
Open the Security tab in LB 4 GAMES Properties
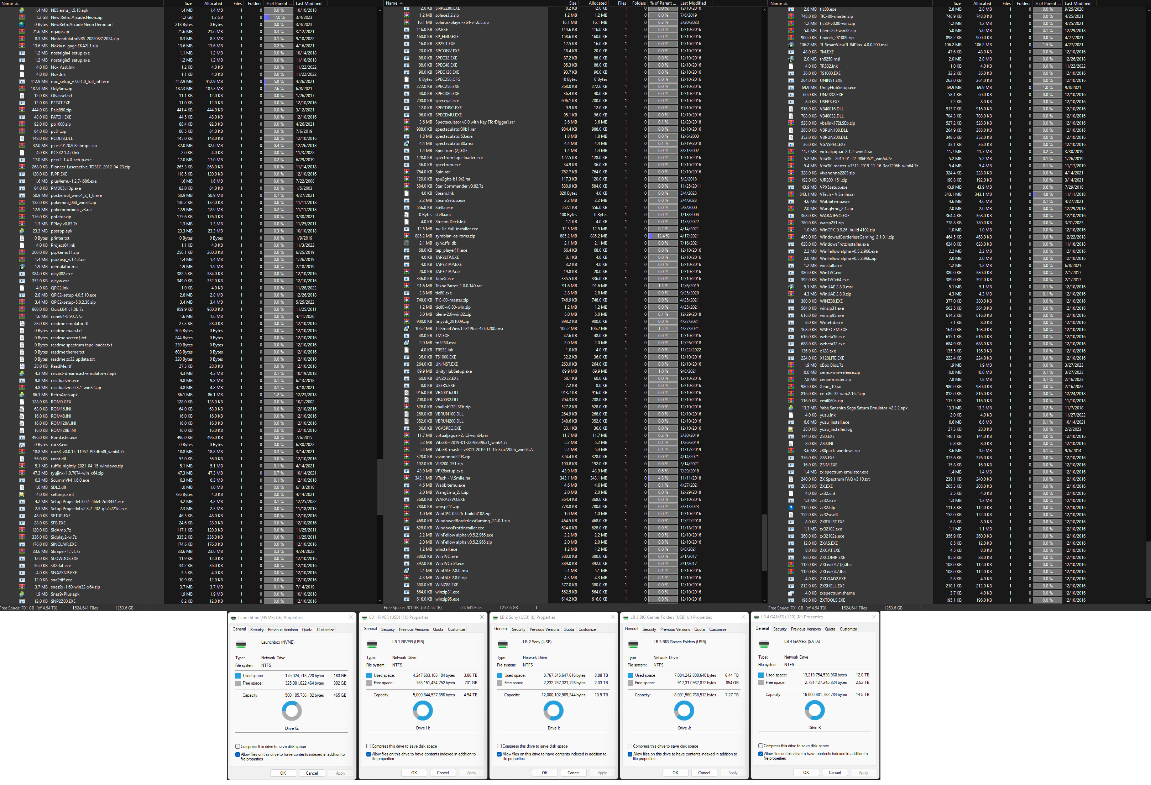coord(780,629)
